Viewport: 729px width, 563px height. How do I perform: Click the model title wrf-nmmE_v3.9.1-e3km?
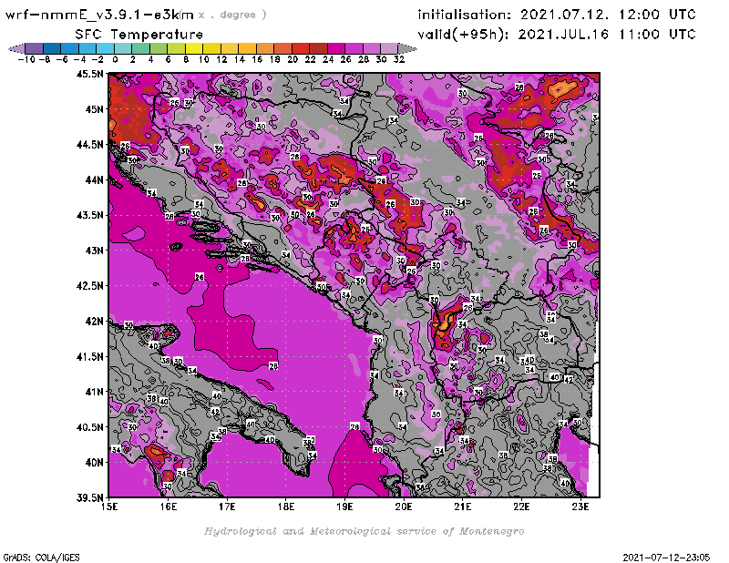click(x=99, y=15)
